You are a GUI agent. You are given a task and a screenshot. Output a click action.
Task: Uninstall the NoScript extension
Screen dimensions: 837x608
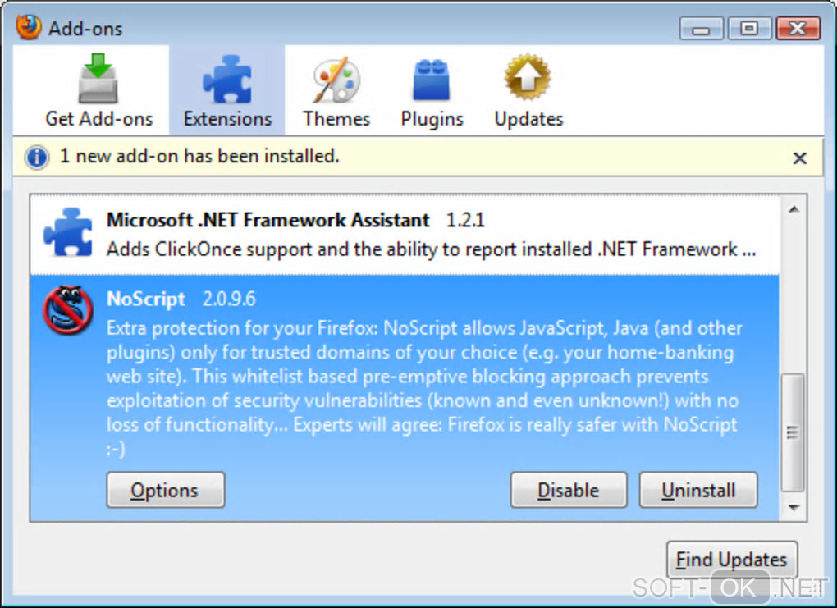697,491
